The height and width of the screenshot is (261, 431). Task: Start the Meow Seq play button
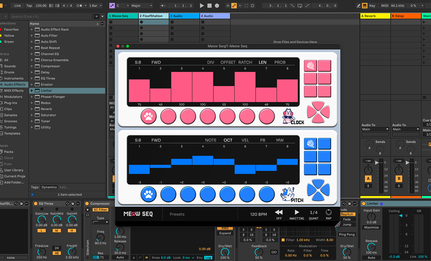point(297,212)
